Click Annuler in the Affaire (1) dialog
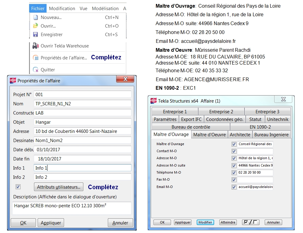Image resolution: width=303 pixels, height=233 pixels. [x=273, y=222]
